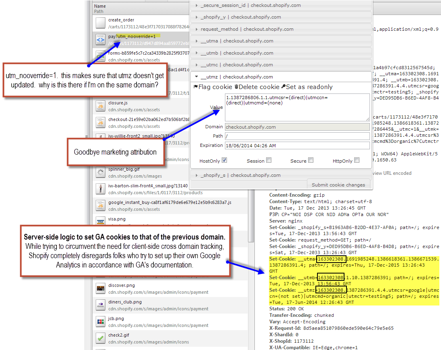441x350 pixels.
Task: Expand the _secure_session_id cookie row
Action: [x=281, y=5]
